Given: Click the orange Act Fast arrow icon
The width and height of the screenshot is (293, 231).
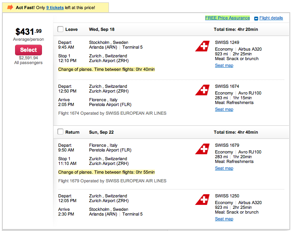Looking at the screenshot, I should tap(10, 7).
